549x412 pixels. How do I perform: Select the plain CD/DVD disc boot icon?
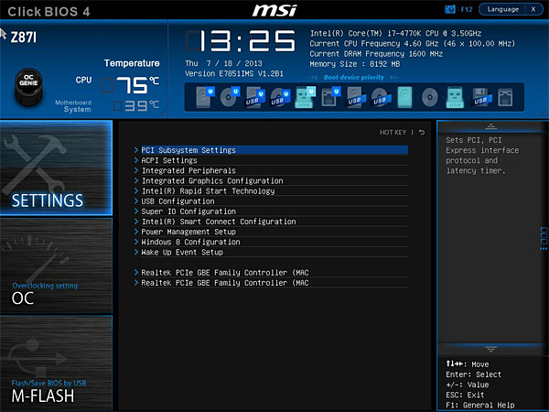pyautogui.click(x=430, y=97)
